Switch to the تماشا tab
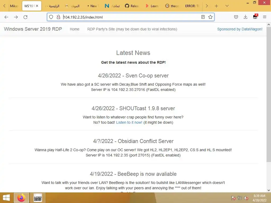Viewport: 271px width, 203px height. (112, 6)
